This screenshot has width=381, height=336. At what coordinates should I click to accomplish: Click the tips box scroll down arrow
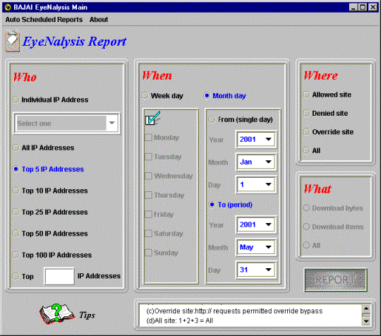pyautogui.click(x=366, y=321)
